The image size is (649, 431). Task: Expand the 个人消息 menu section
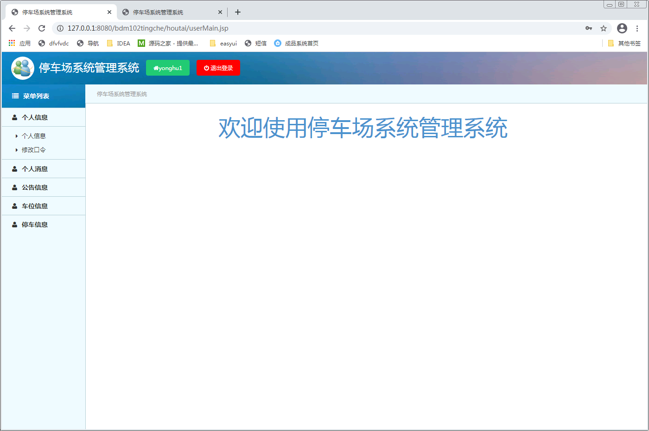click(44, 169)
